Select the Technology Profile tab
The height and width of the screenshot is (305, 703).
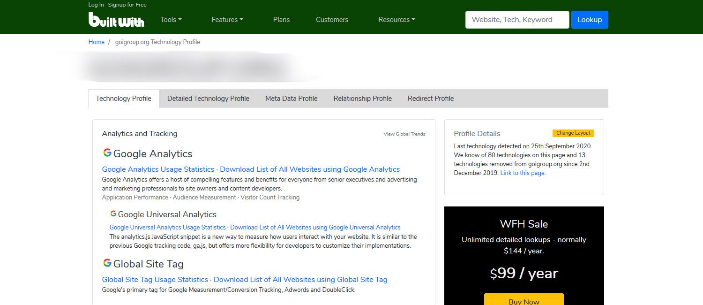pos(124,99)
